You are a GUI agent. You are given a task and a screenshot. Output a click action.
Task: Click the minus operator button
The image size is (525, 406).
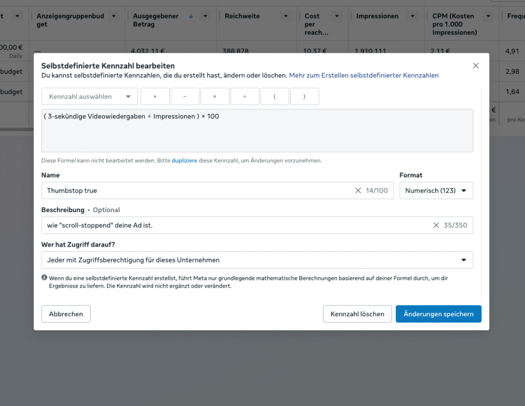[185, 96]
